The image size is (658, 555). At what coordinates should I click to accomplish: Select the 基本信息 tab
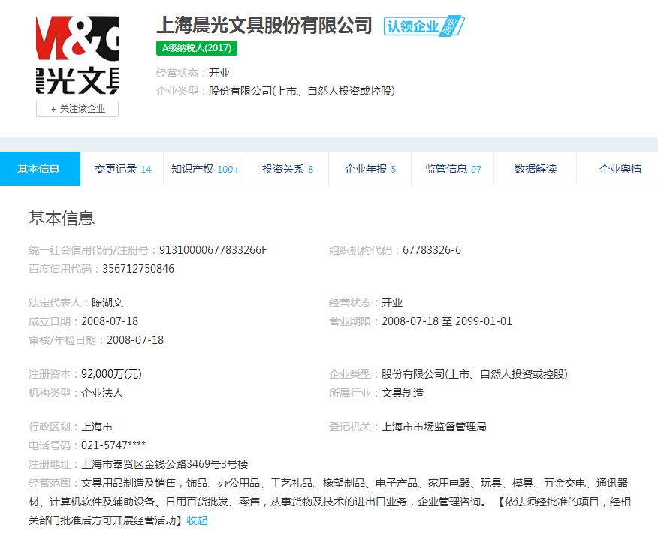[x=40, y=169]
